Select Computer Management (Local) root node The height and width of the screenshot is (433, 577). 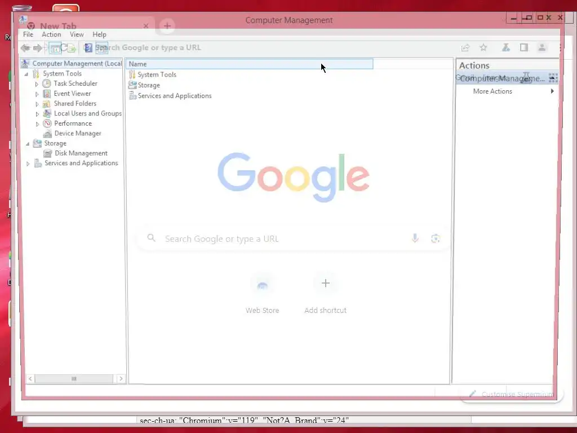[77, 63]
